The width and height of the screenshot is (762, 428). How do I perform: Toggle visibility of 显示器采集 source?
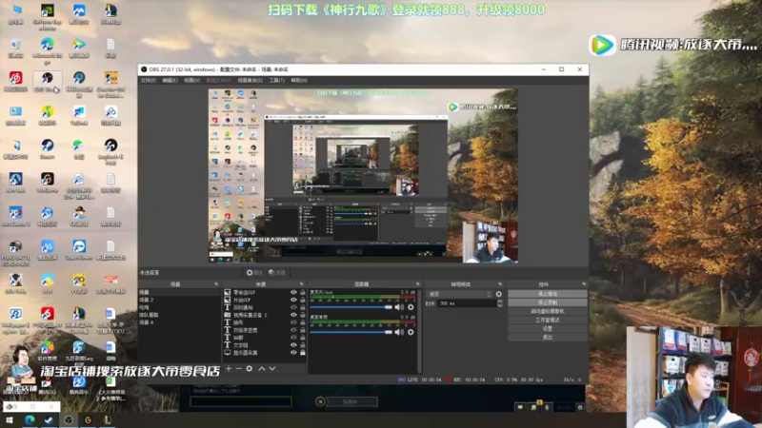(x=293, y=352)
